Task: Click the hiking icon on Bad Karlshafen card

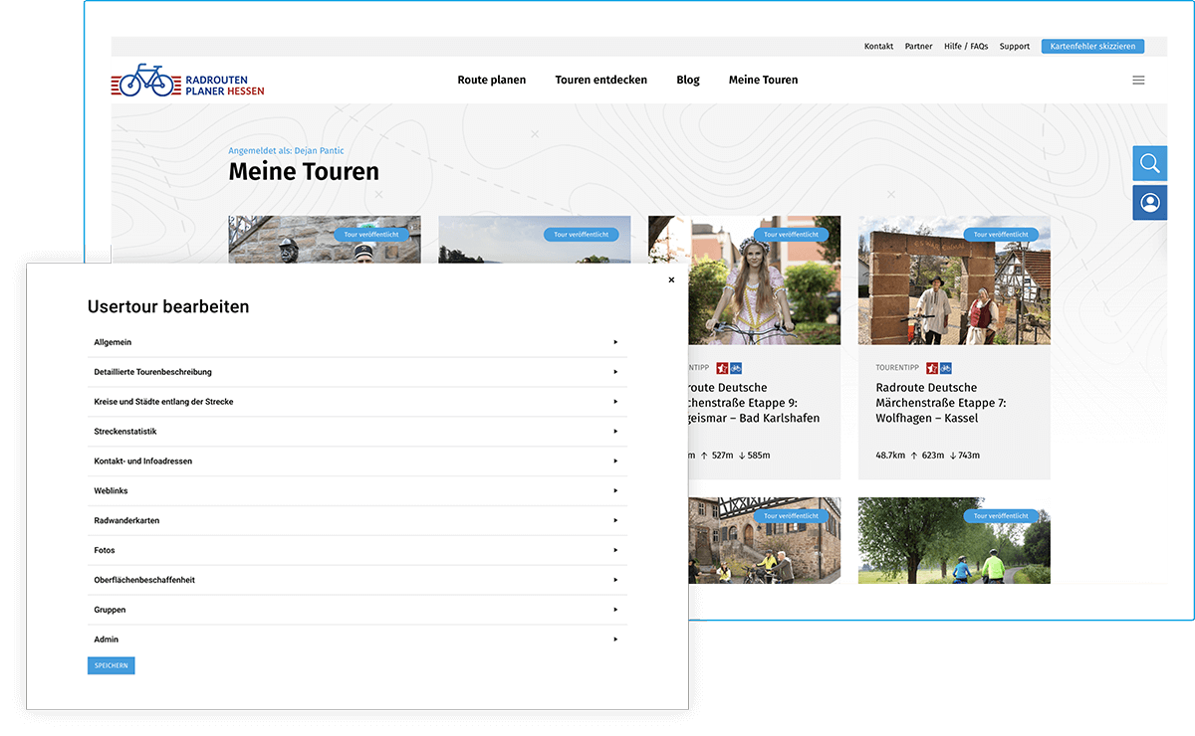Action: click(722, 368)
